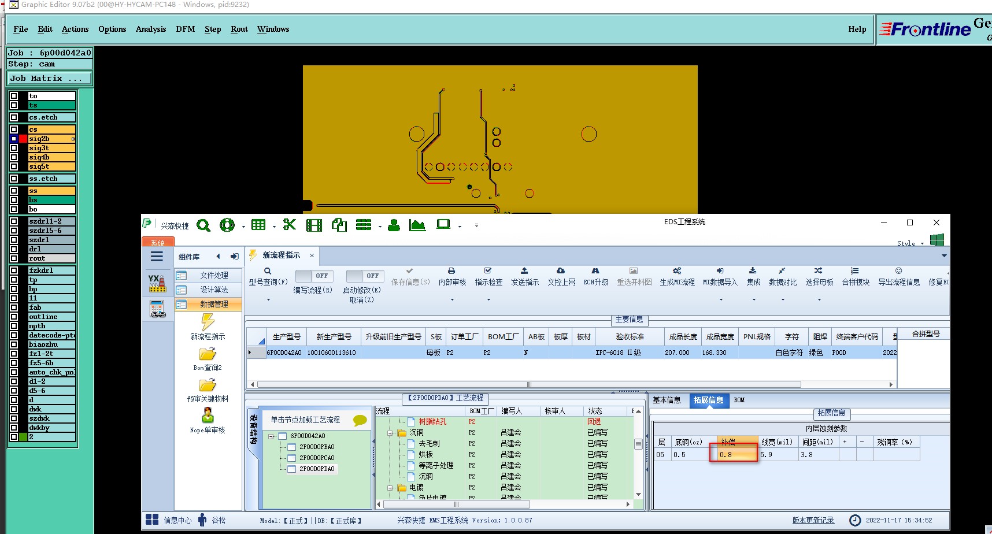Switch to BOM tab
The image size is (992, 534).
(739, 400)
